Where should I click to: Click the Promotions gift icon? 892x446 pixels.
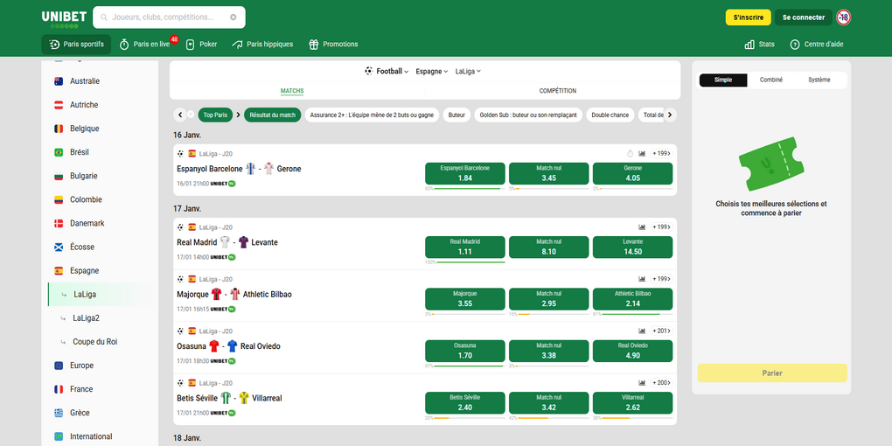[314, 45]
